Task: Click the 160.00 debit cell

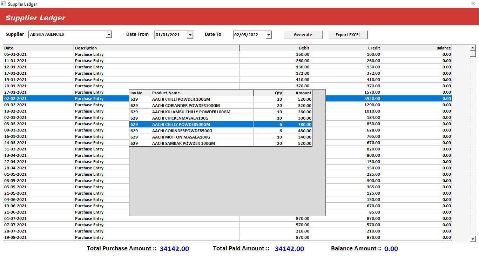Action: [x=275, y=54]
